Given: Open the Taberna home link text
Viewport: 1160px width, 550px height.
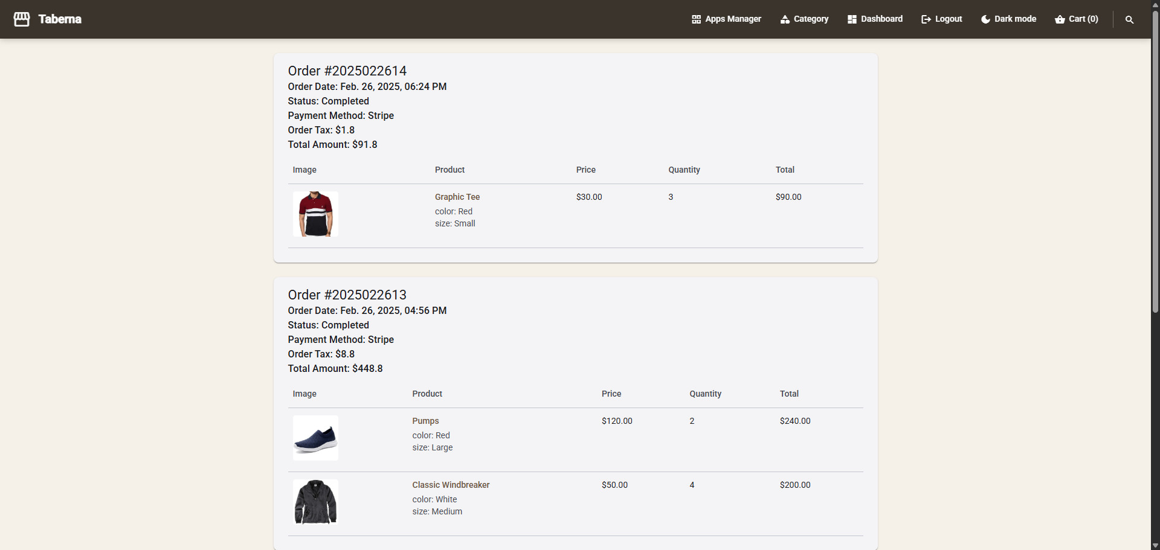Looking at the screenshot, I should (x=60, y=19).
